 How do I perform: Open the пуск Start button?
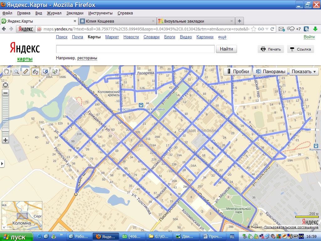tap(16, 237)
